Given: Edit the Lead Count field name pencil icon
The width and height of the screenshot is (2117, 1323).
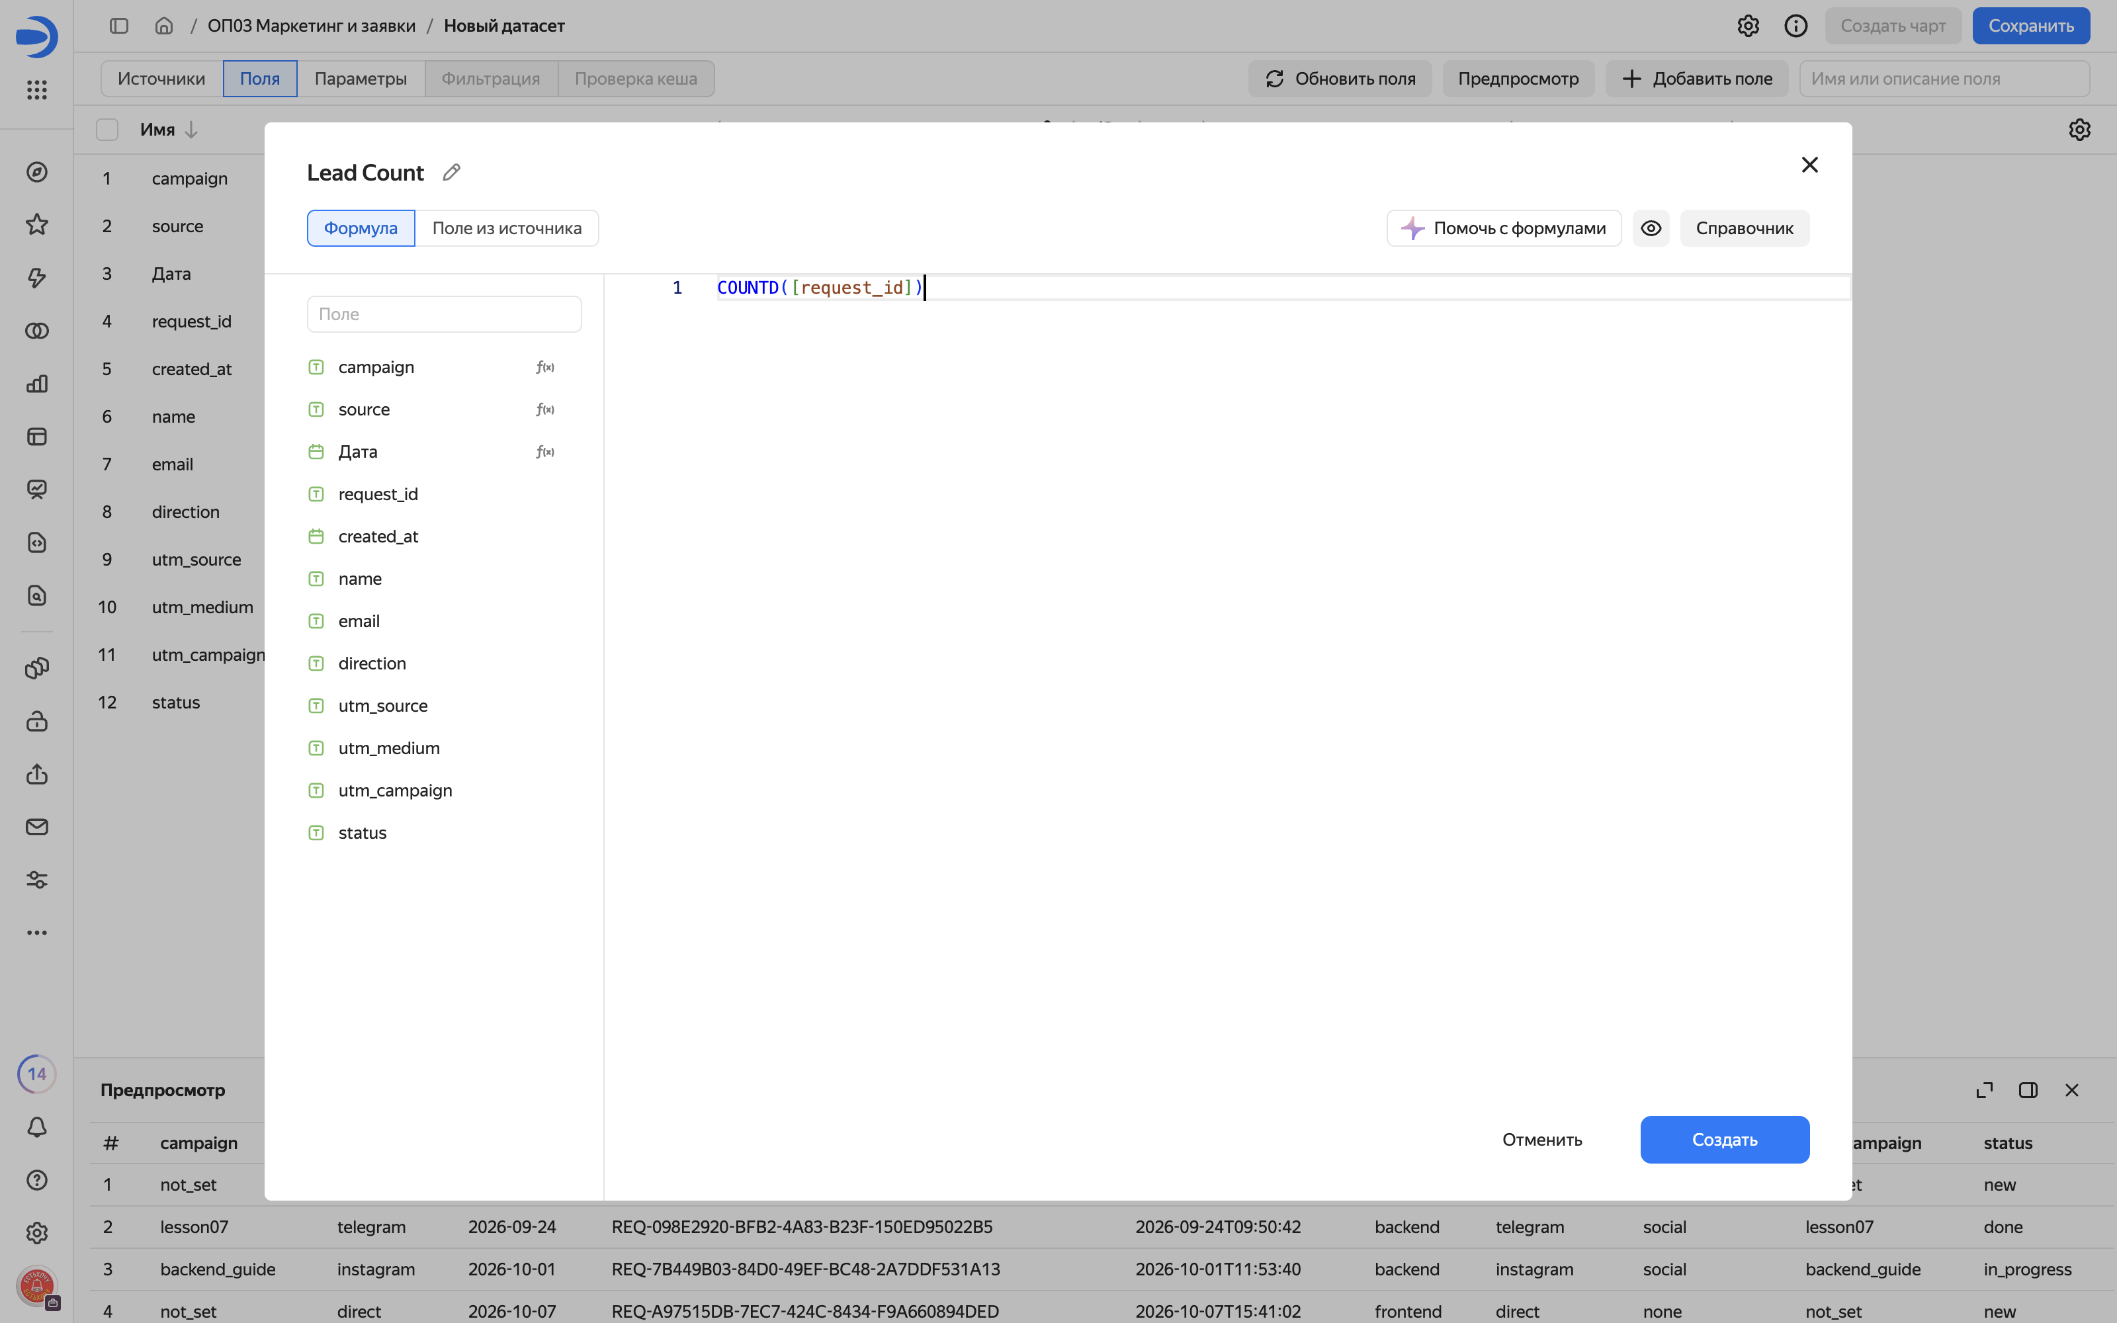Looking at the screenshot, I should (x=451, y=173).
